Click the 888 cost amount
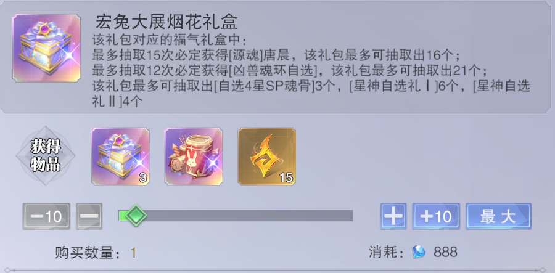 coord(446,252)
